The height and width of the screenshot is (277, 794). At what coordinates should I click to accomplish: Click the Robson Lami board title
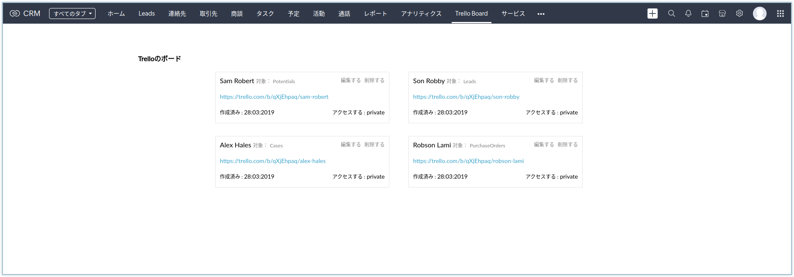click(x=432, y=145)
